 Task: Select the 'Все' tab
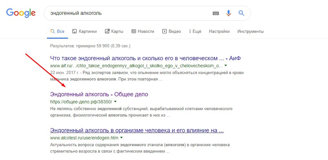pyautogui.click(x=58, y=32)
